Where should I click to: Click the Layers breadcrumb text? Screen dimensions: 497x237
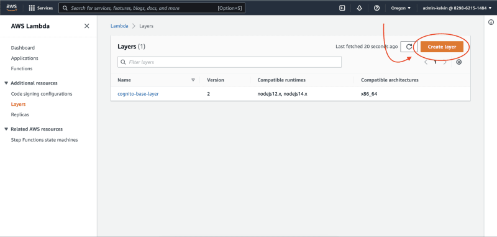(147, 26)
